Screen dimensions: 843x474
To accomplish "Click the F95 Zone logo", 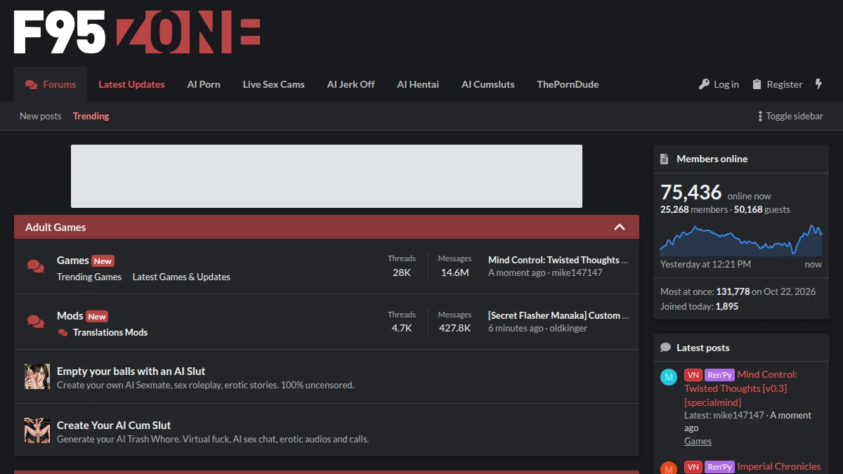I will pos(137,32).
